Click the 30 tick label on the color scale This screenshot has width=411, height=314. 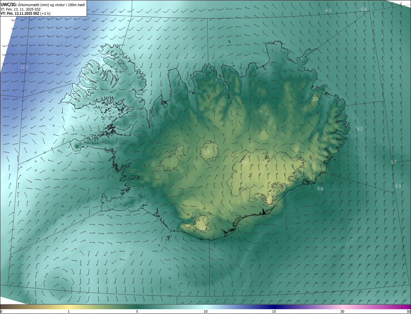coord(342,312)
